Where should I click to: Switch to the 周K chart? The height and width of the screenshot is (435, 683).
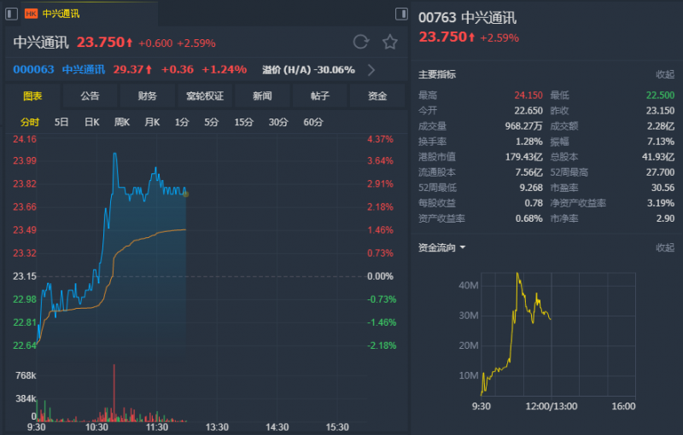(122, 122)
